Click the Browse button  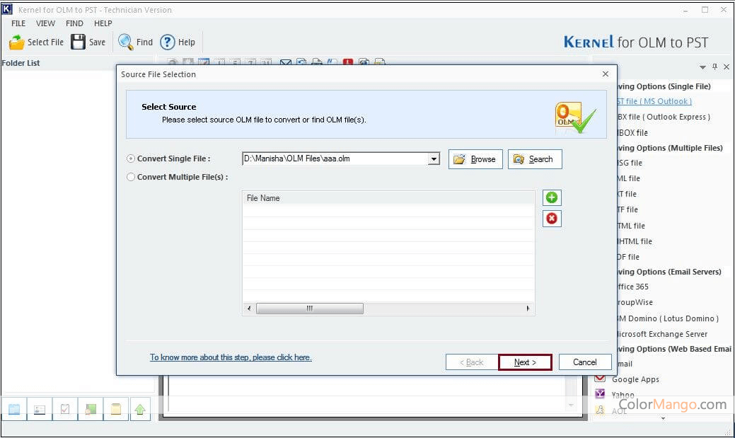(475, 159)
